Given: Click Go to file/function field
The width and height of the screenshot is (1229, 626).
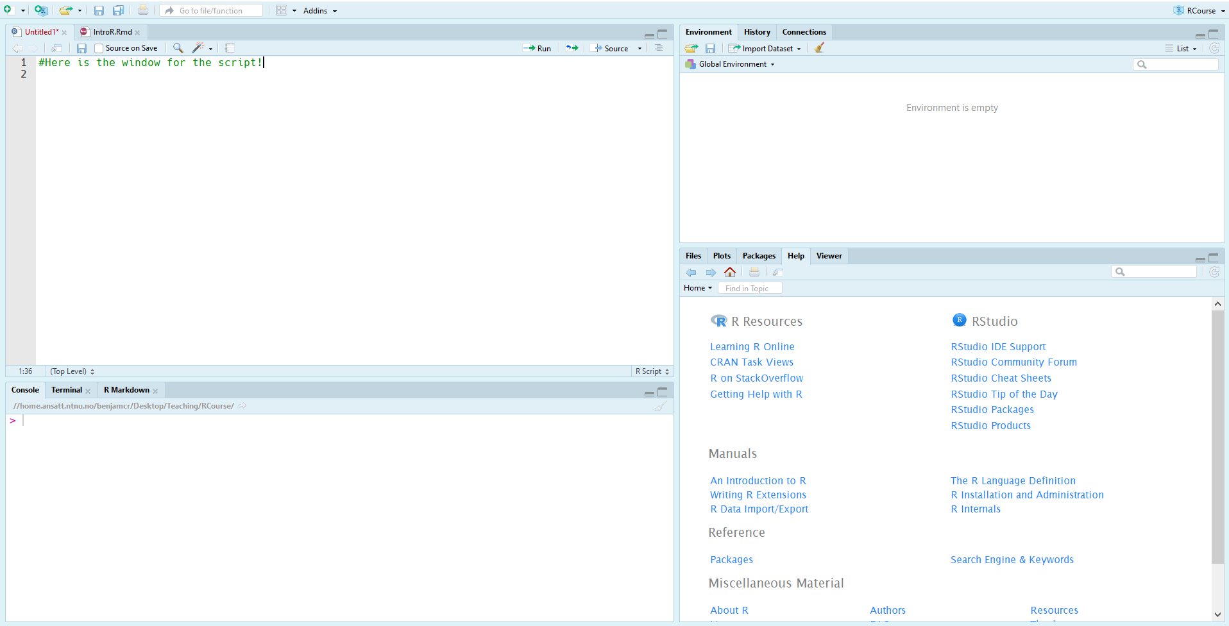Looking at the screenshot, I should coord(212,10).
